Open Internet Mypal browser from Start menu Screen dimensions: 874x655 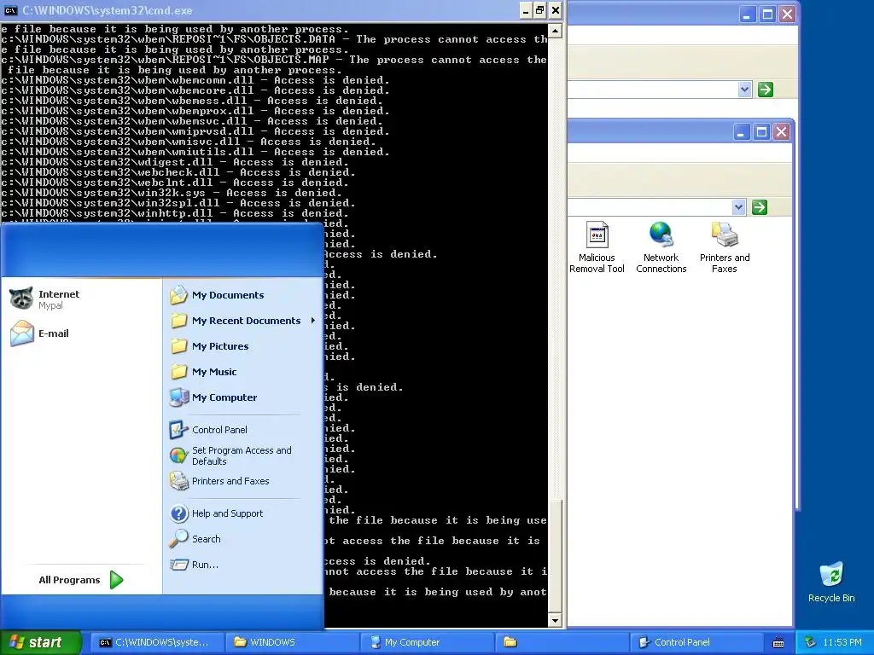coord(81,299)
